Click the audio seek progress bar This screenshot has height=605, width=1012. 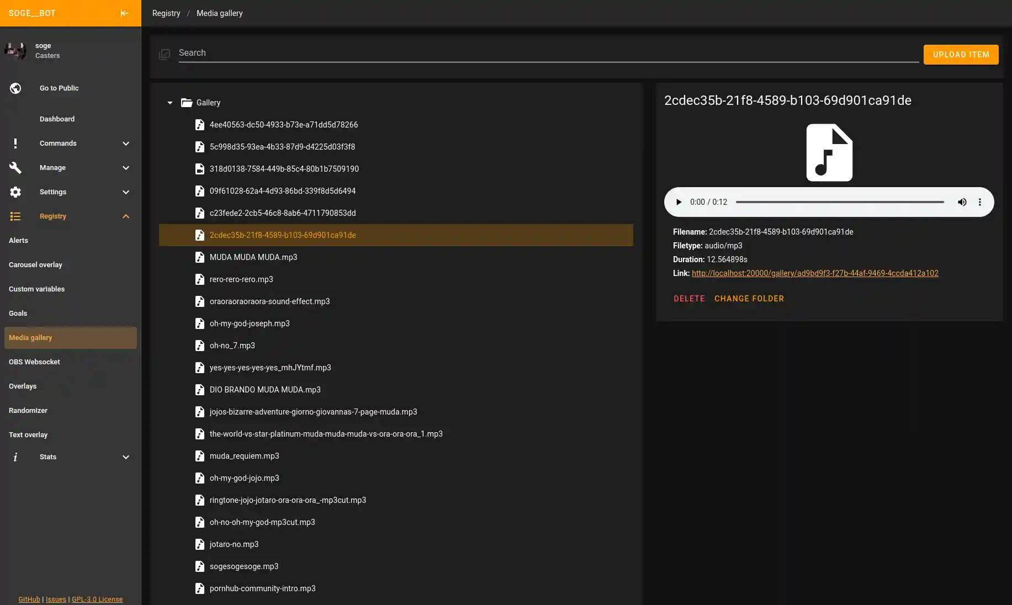click(839, 202)
